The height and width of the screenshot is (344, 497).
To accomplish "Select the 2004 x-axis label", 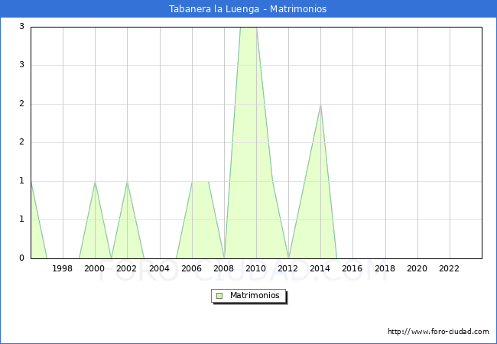I will pyautogui.click(x=159, y=268).
